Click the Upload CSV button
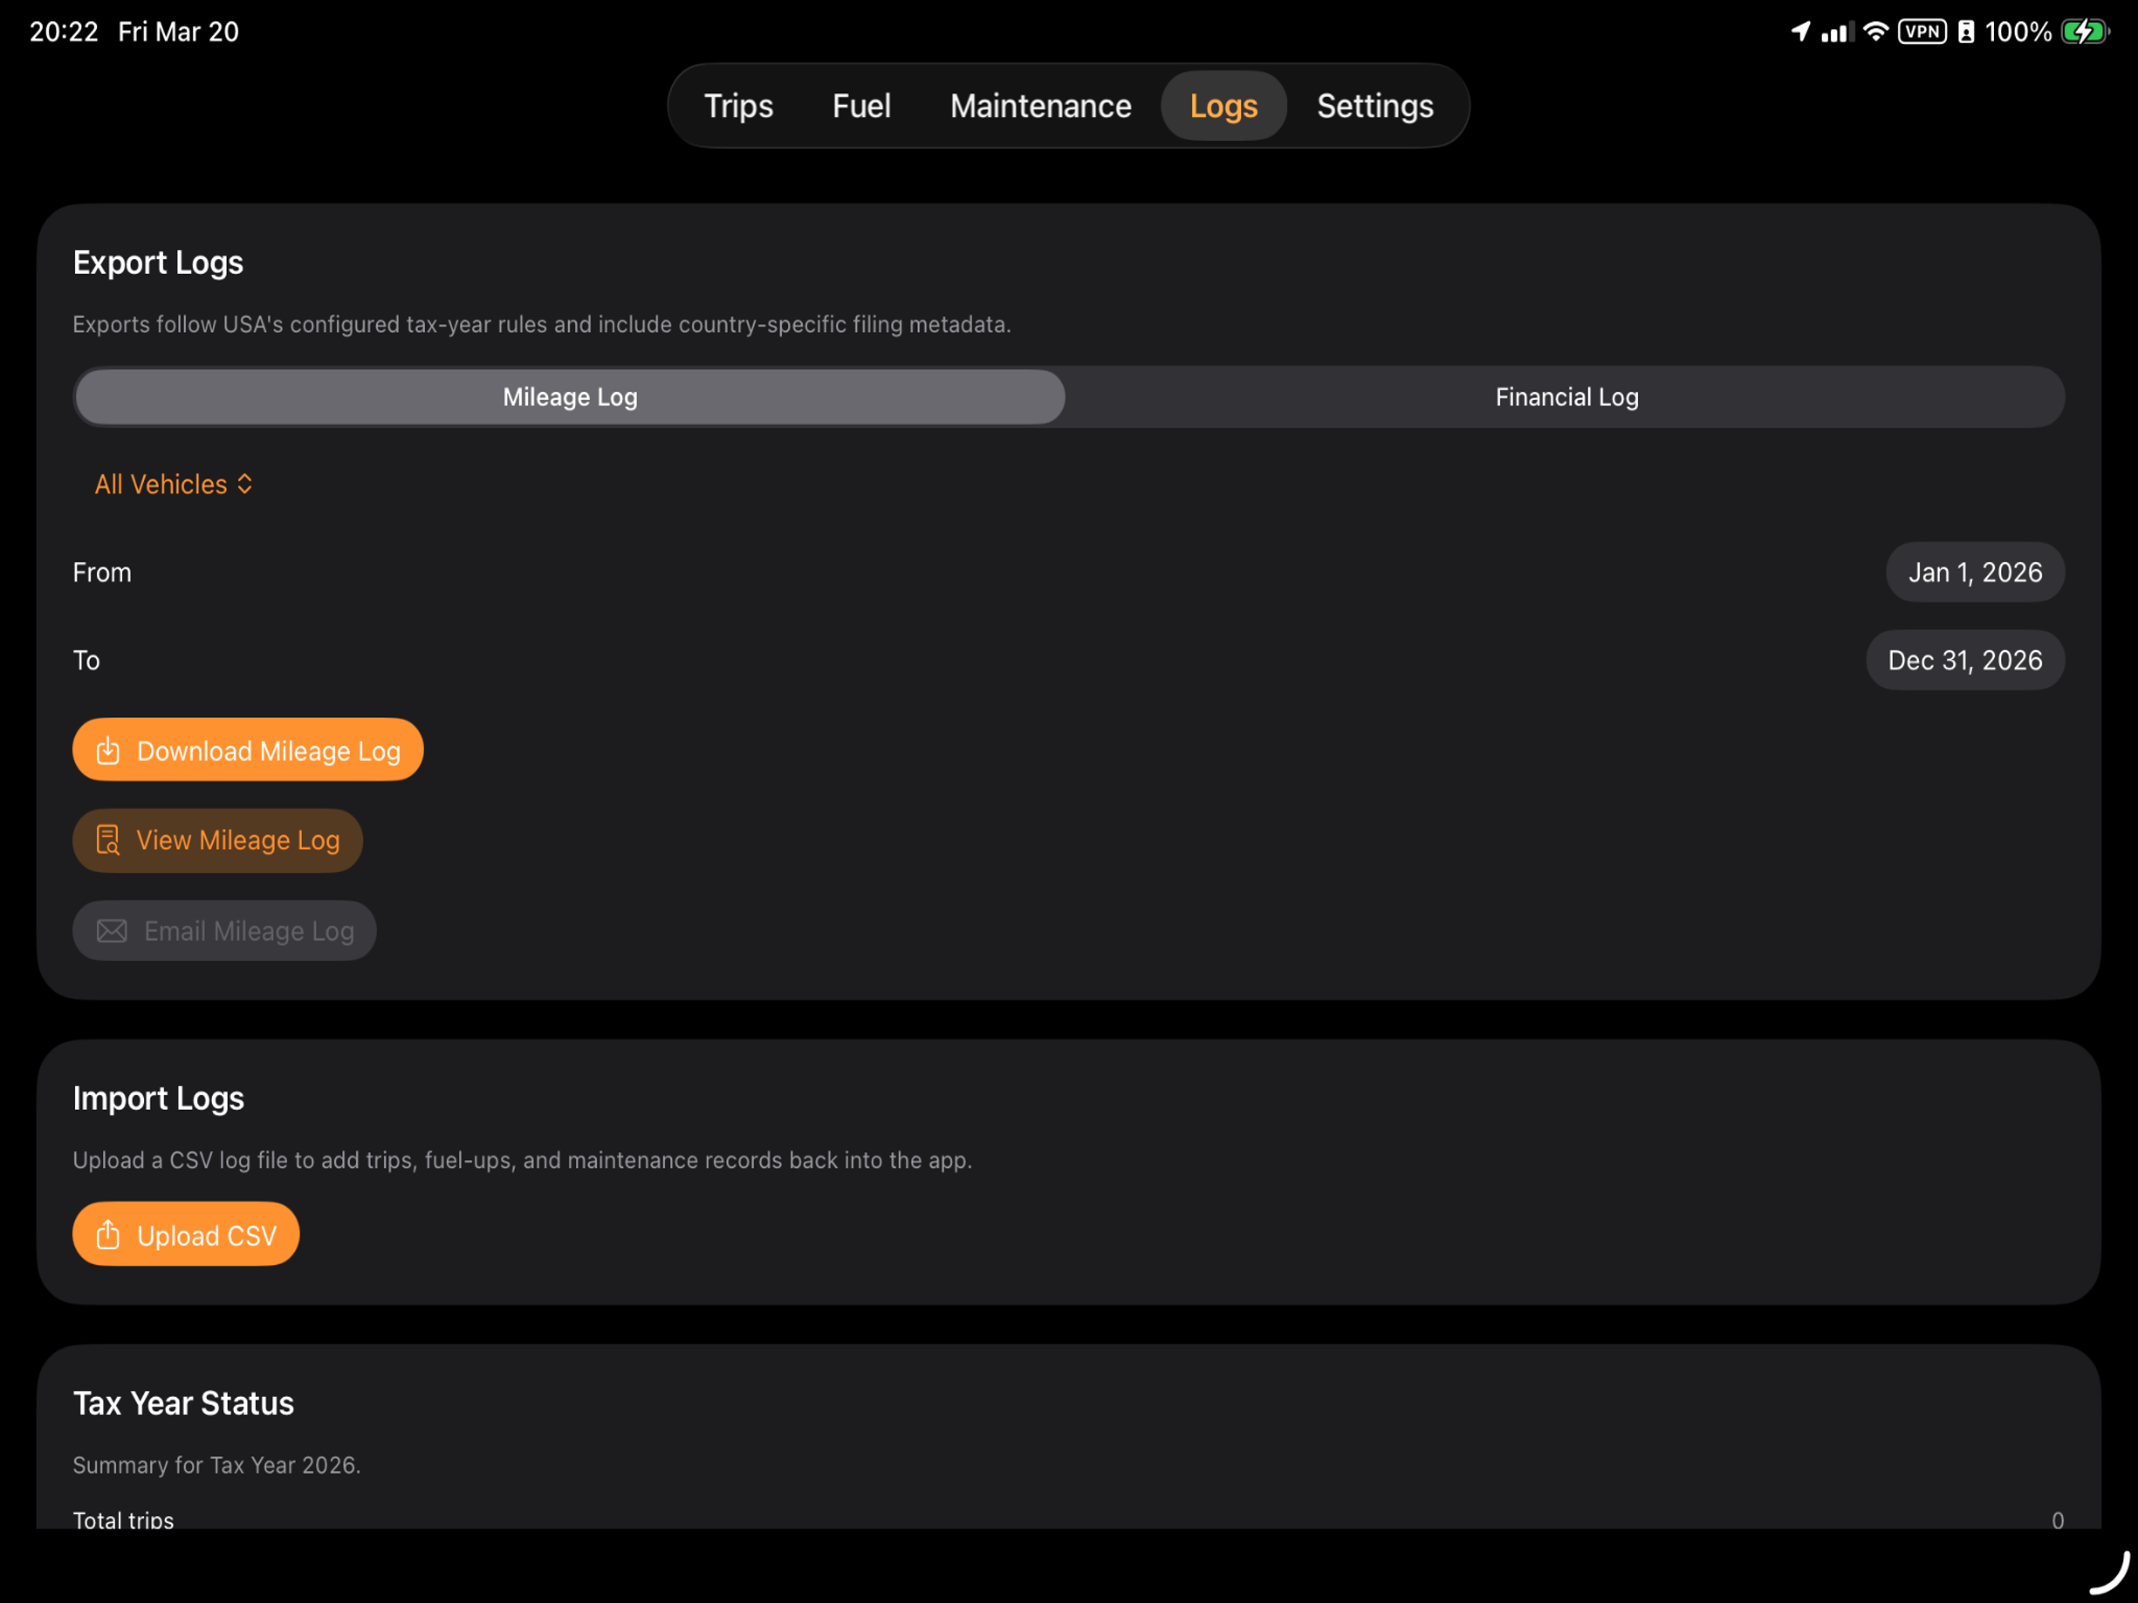The height and width of the screenshot is (1603, 2138). pyautogui.click(x=185, y=1234)
